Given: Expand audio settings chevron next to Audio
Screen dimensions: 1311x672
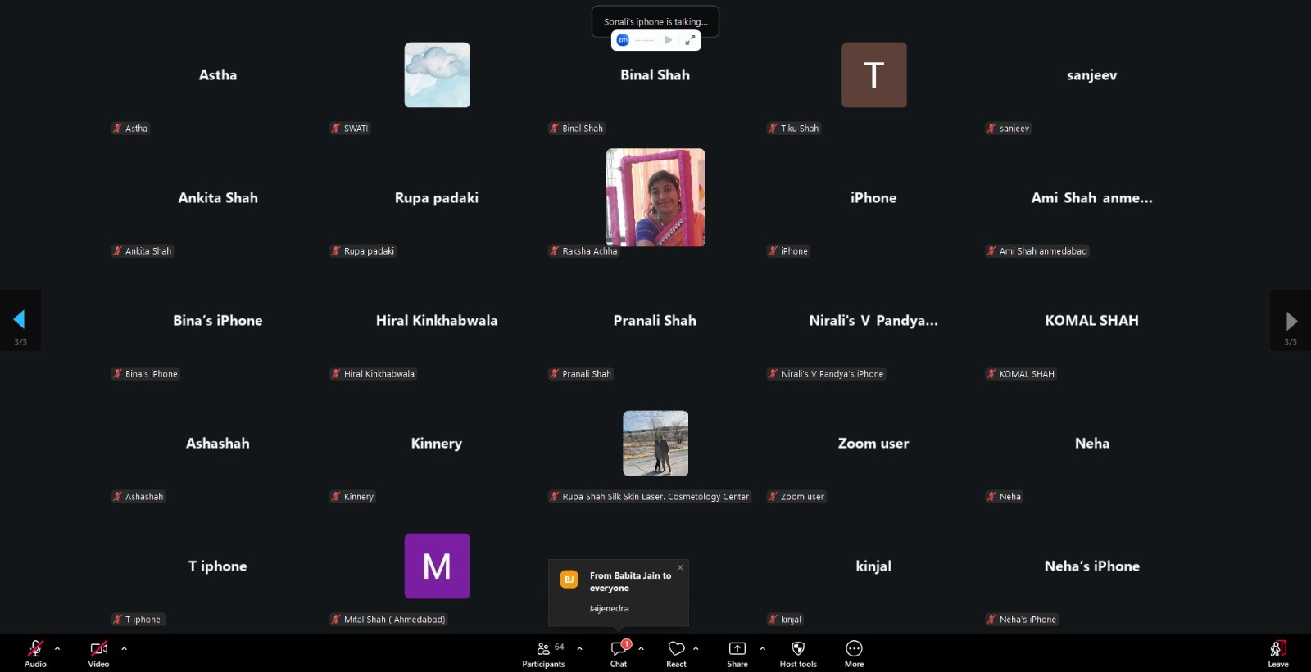Looking at the screenshot, I should 57,648.
